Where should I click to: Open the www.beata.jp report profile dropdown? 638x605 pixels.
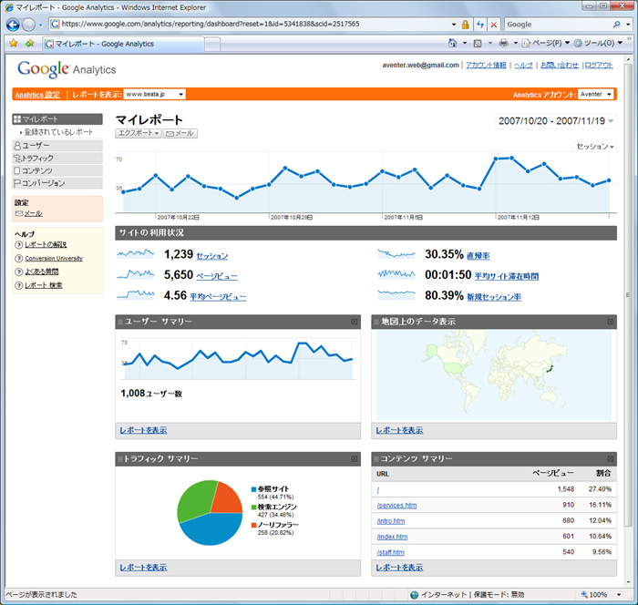click(x=155, y=95)
